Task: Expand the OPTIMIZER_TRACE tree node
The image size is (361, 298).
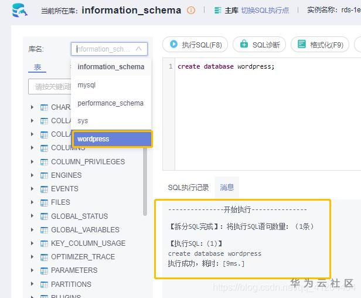Action: (x=32, y=256)
